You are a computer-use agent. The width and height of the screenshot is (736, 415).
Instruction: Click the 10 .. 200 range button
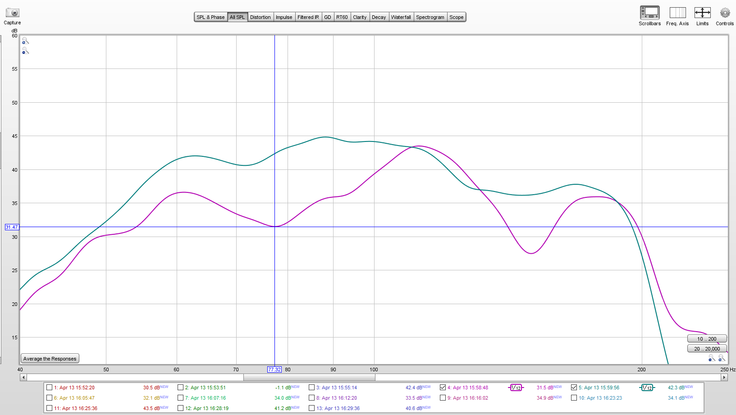click(707, 339)
